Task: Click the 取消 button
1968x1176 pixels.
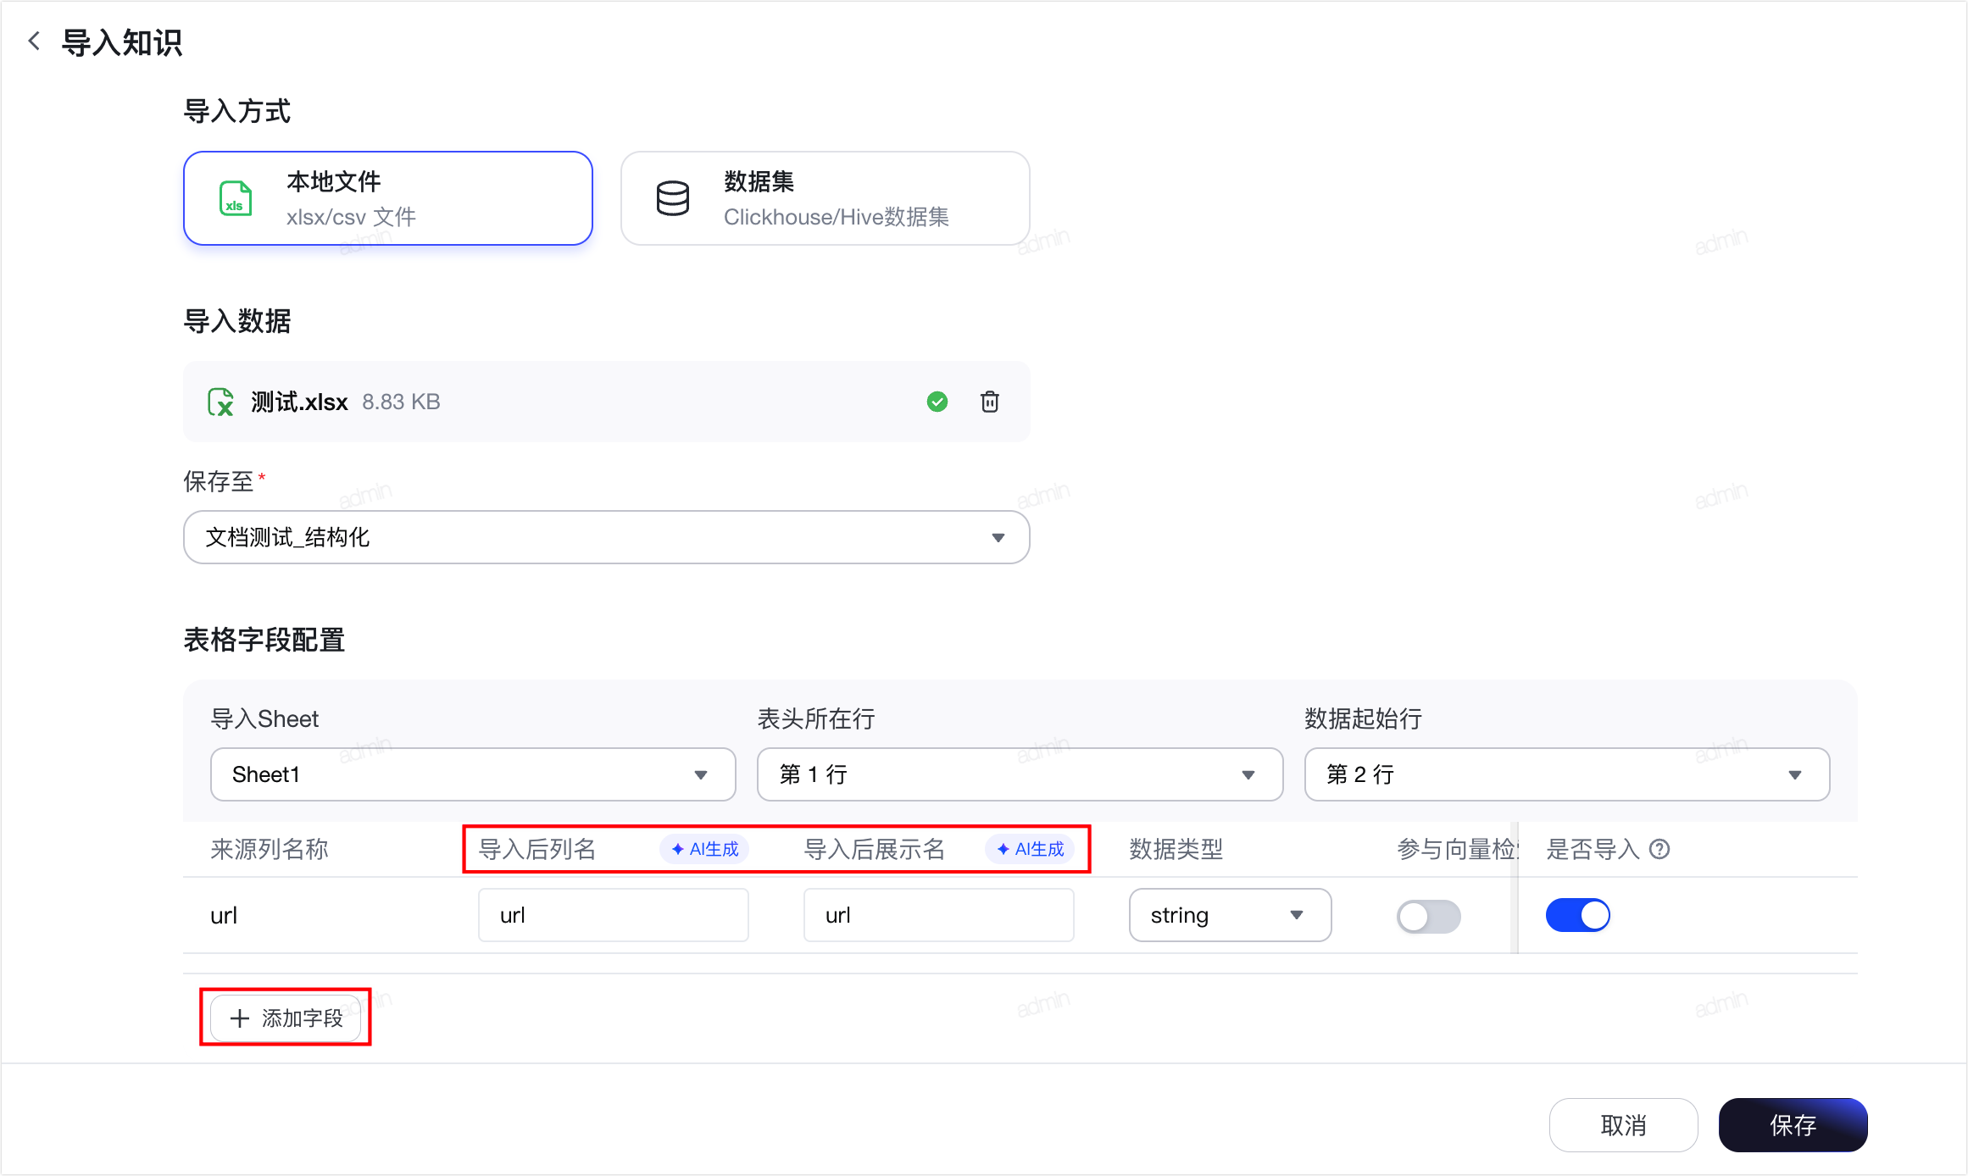Action: [x=1624, y=1125]
